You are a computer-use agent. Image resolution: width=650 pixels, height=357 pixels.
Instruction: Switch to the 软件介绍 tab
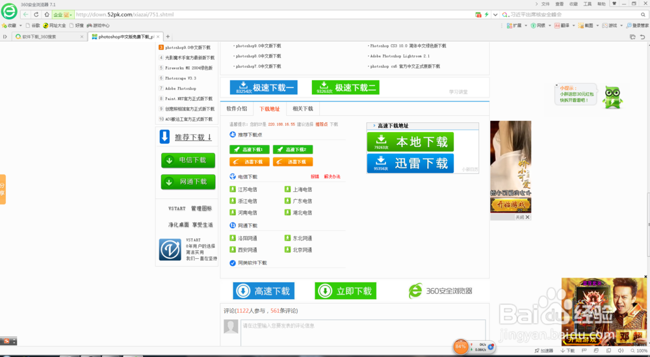pos(237,109)
